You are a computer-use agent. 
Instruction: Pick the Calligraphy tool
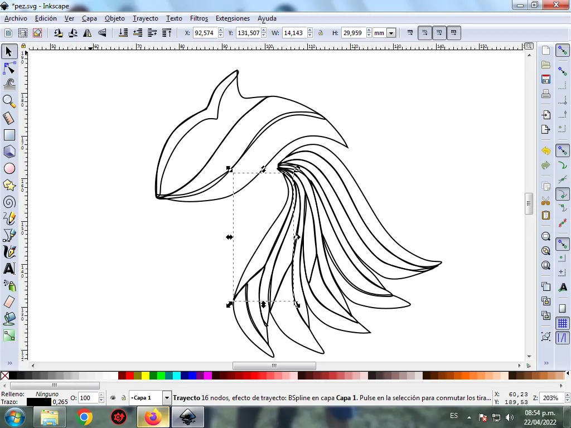coord(9,252)
